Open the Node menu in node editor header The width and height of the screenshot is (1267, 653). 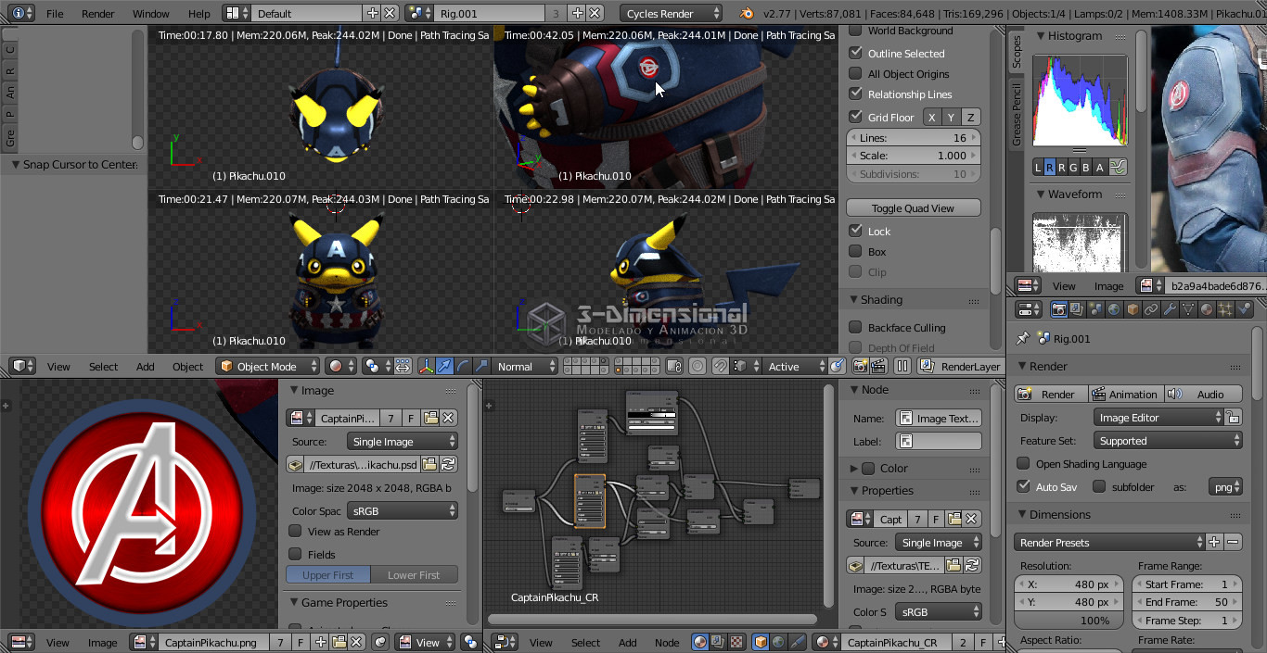pyautogui.click(x=667, y=642)
